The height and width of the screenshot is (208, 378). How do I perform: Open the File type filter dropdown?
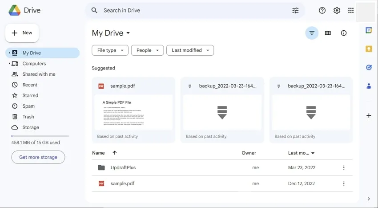point(110,50)
